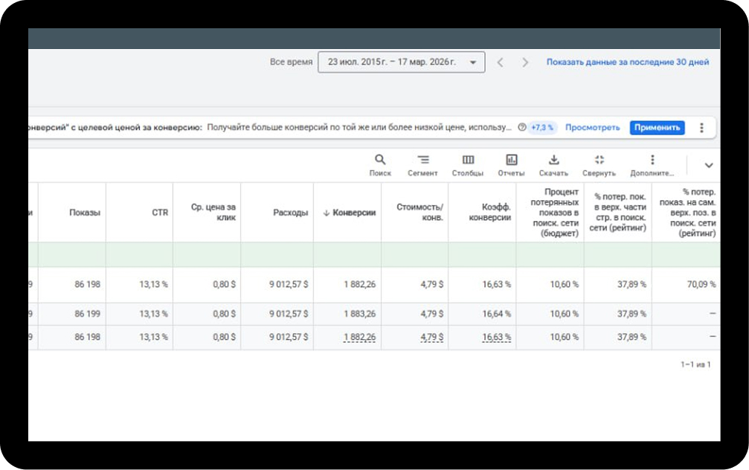Open the date range dropdown
This screenshot has height=470, width=749.
click(x=401, y=62)
